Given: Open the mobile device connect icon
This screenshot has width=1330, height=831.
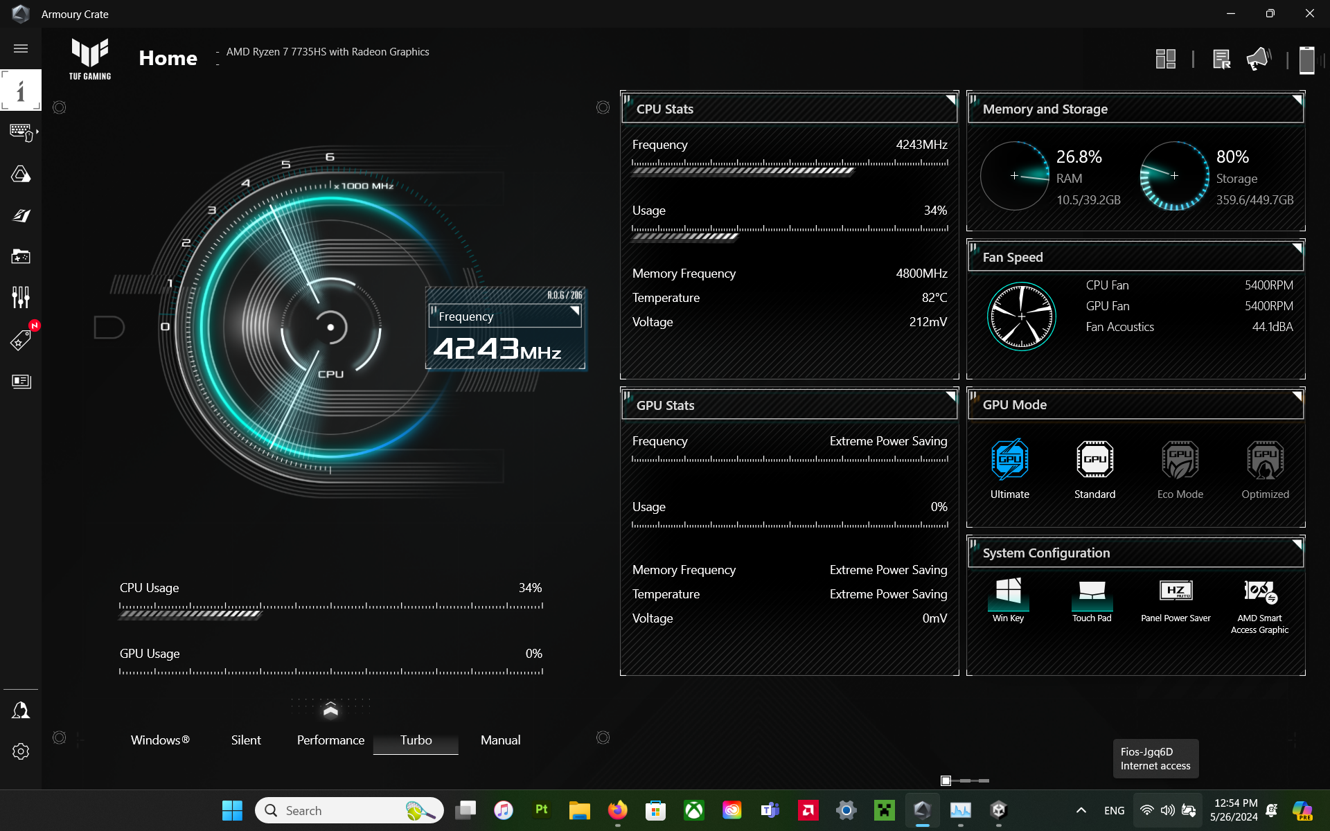Looking at the screenshot, I should click(1306, 60).
